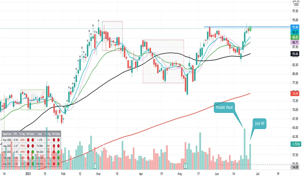Screen dimensions: 302x178
Task: Click the May 2021 row in earnings table
Action: pos(31,164)
